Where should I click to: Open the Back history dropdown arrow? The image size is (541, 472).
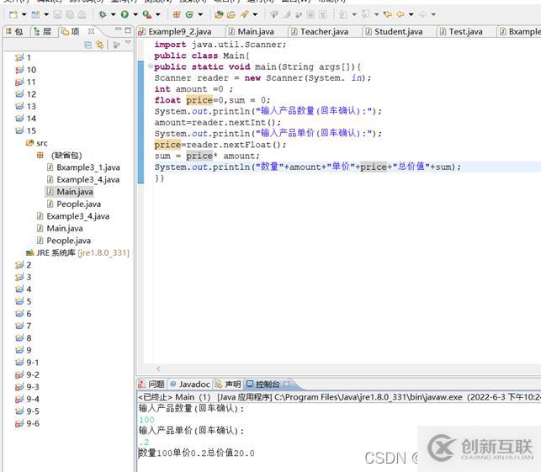pos(411,14)
